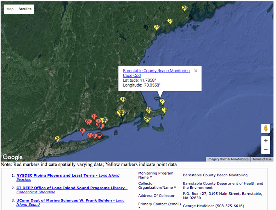
Task: Zoom in on the map
Action: click(x=266, y=141)
